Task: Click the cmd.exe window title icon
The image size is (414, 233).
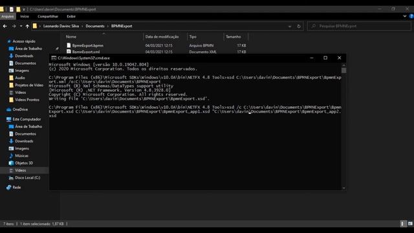Action: pos(54,58)
